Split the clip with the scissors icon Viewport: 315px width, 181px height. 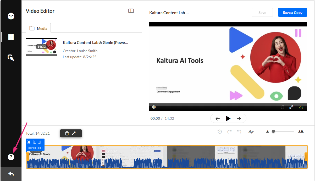click(x=29, y=142)
